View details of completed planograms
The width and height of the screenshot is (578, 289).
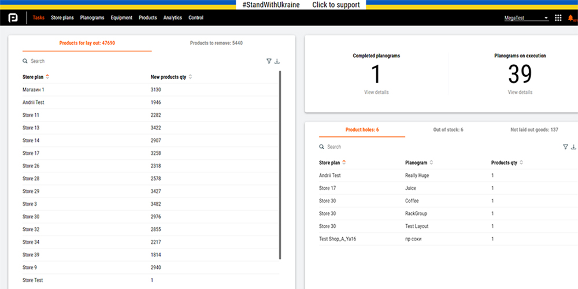pyautogui.click(x=376, y=92)
